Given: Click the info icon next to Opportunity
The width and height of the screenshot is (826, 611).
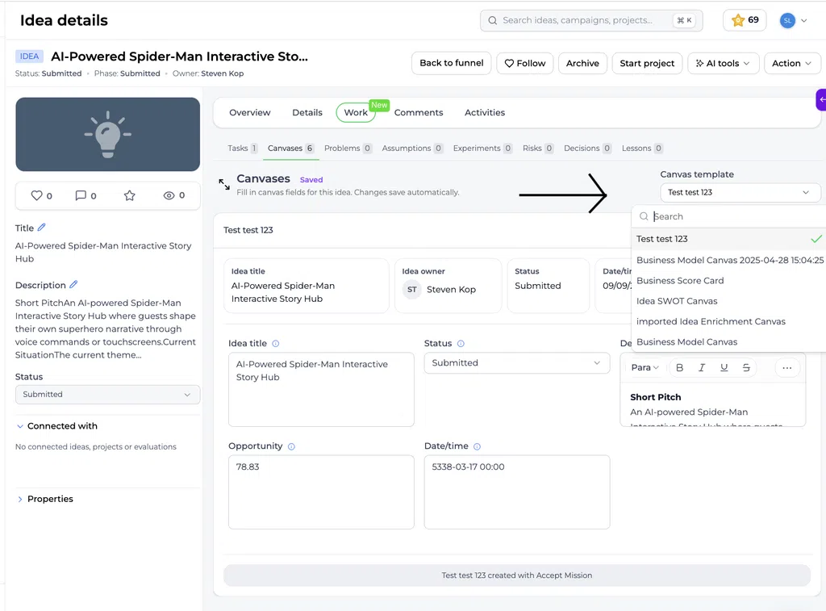Looking at the screenshot, I should pos(291,446).
